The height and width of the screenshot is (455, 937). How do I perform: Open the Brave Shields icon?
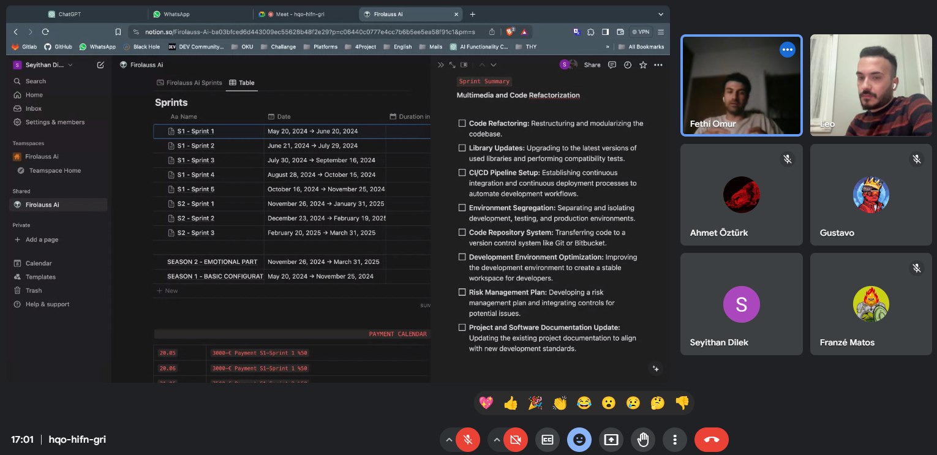pyautogui.click(x=510, y=32)
